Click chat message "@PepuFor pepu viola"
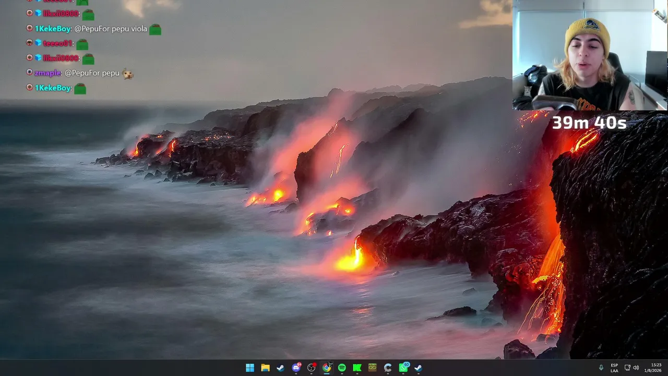Image resolution: width=668 pixels, height=376 pixels. [x=111, y=29]
